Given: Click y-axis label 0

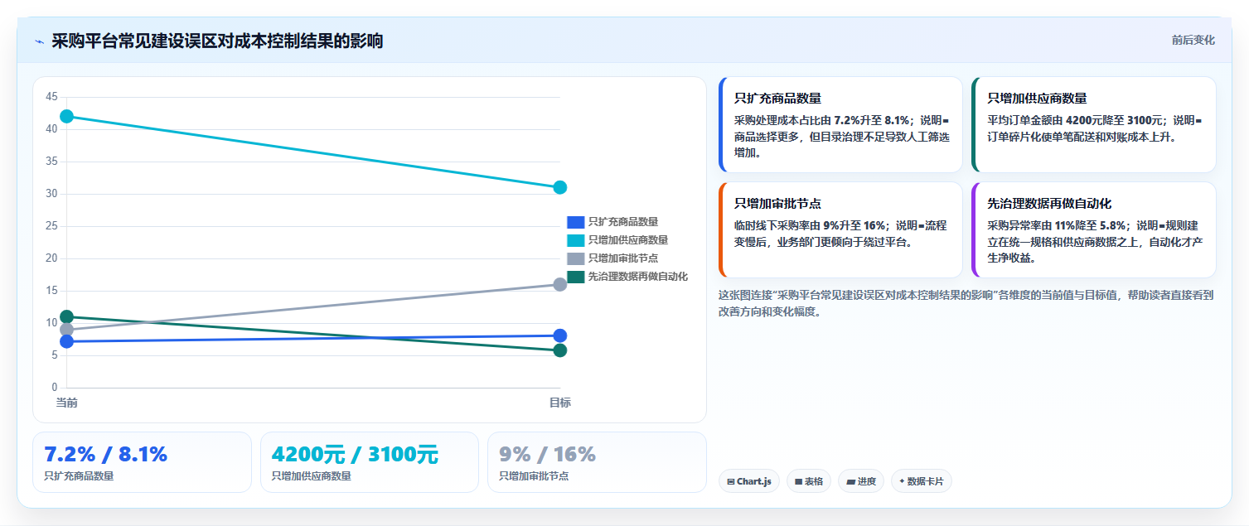Looking at the screenshot, I should coord(55,388).
